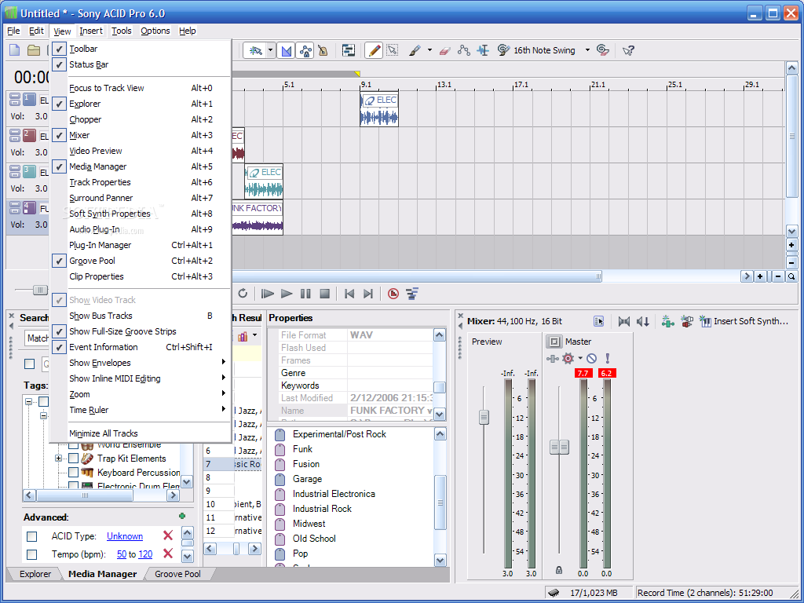Click the tempo value 120 link
This screenshot has height=603, width=804.
145,554
